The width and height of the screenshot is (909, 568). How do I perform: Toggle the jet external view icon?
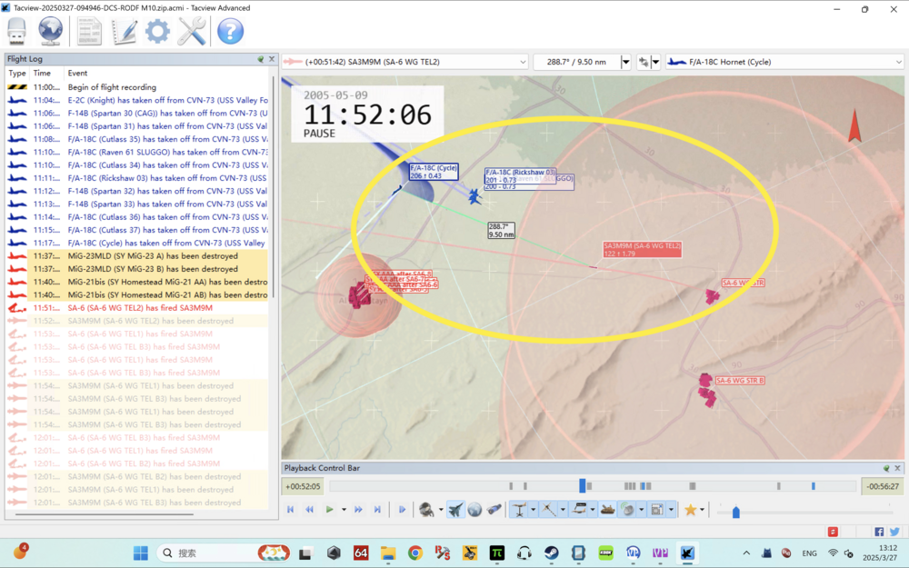pyautogui.click(x=455, y=510)
